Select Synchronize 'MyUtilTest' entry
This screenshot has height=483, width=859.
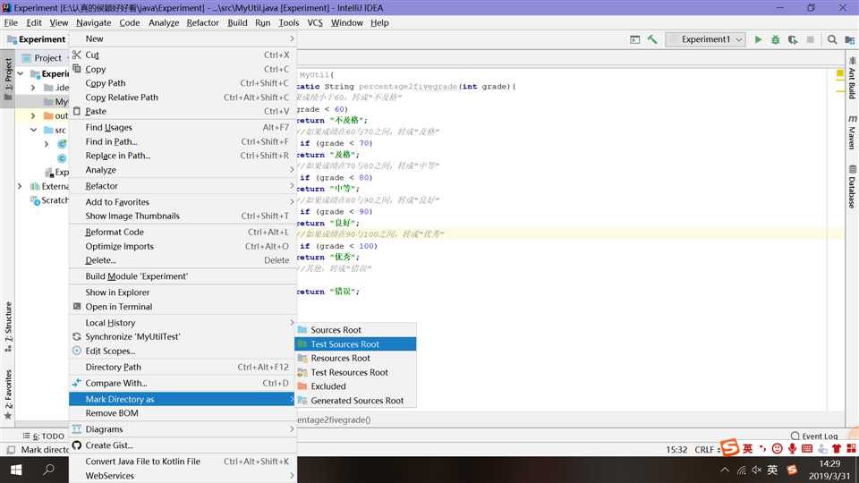click(x=183, y=337)
